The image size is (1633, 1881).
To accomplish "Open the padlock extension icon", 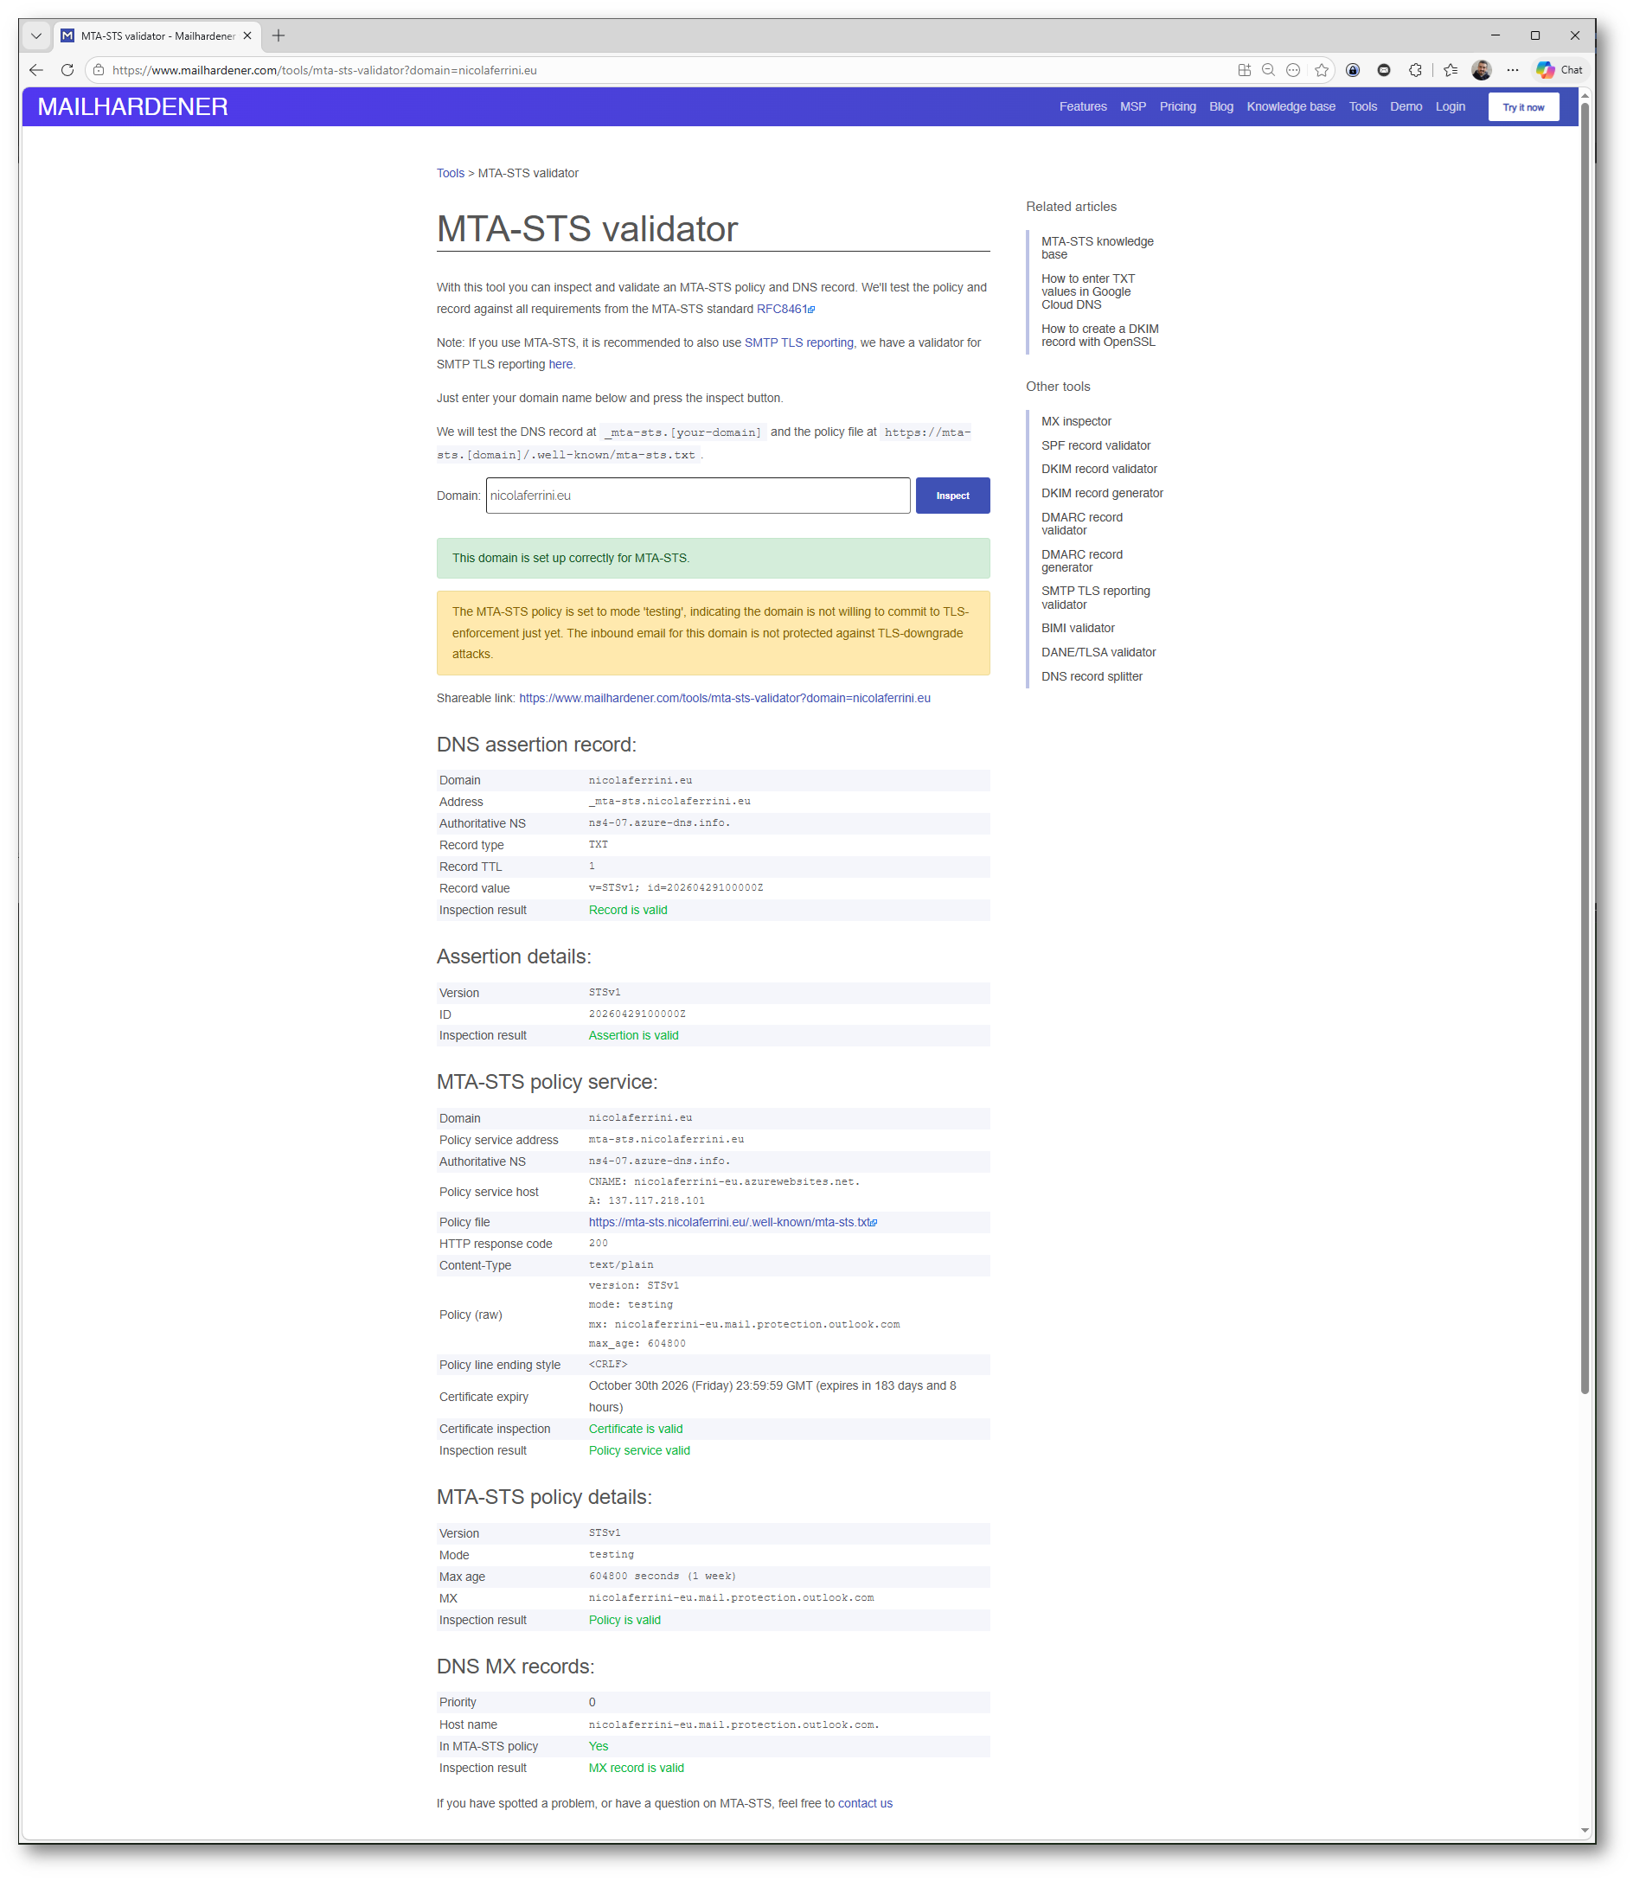I will click(x=1354, y=70).
